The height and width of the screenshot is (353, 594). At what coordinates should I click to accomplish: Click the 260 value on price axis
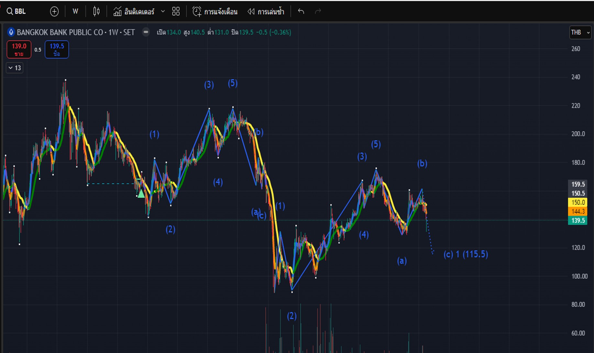[576, 49]
